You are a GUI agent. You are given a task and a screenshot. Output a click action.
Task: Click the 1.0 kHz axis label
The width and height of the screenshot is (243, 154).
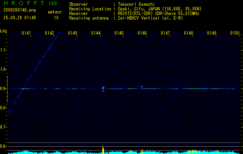3,69
